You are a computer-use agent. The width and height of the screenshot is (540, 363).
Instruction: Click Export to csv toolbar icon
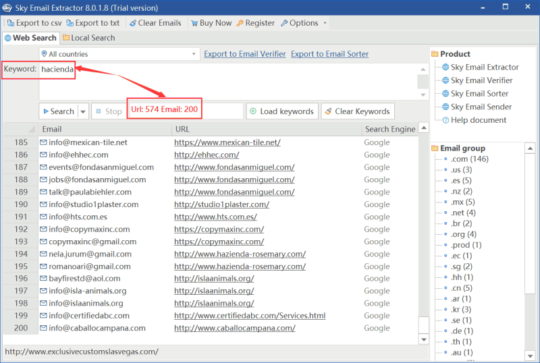(x=10, y=23)
